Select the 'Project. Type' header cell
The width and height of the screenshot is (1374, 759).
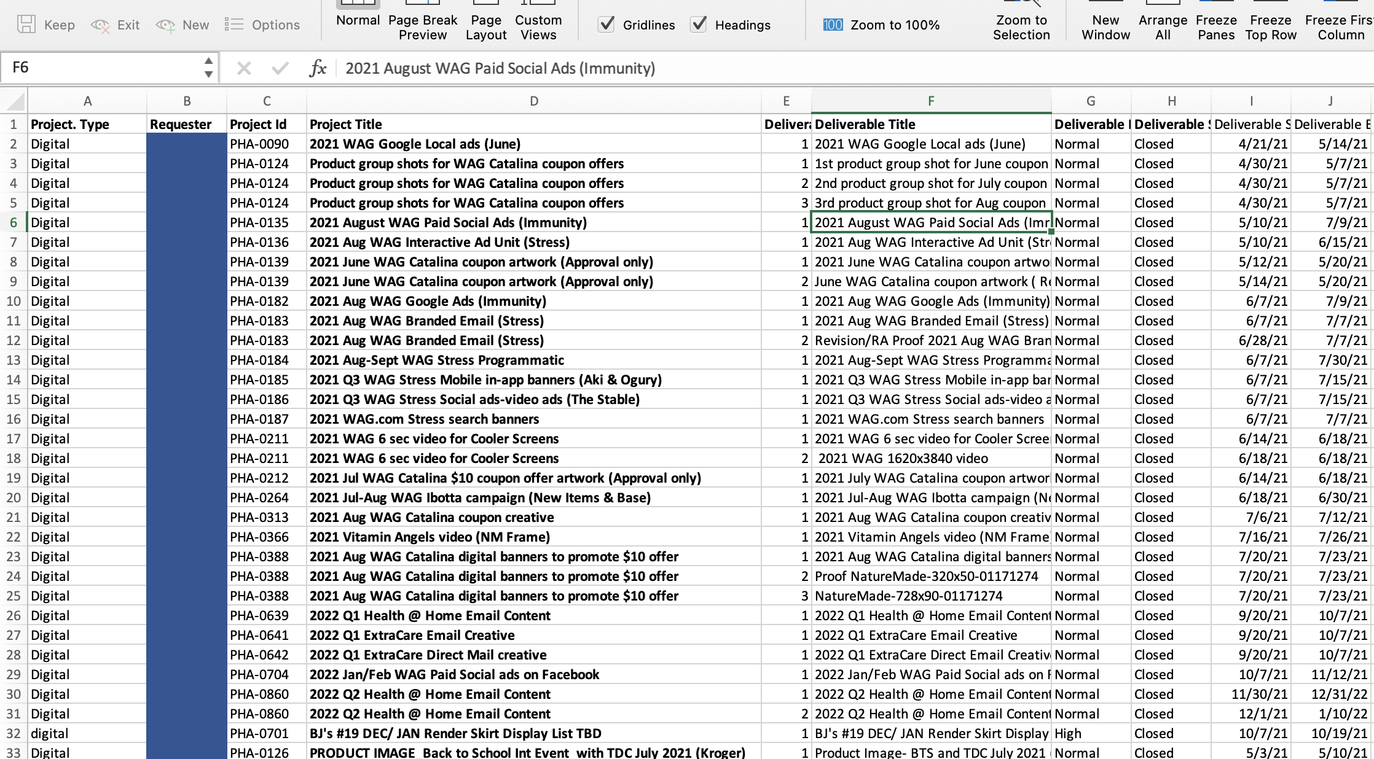87,124
